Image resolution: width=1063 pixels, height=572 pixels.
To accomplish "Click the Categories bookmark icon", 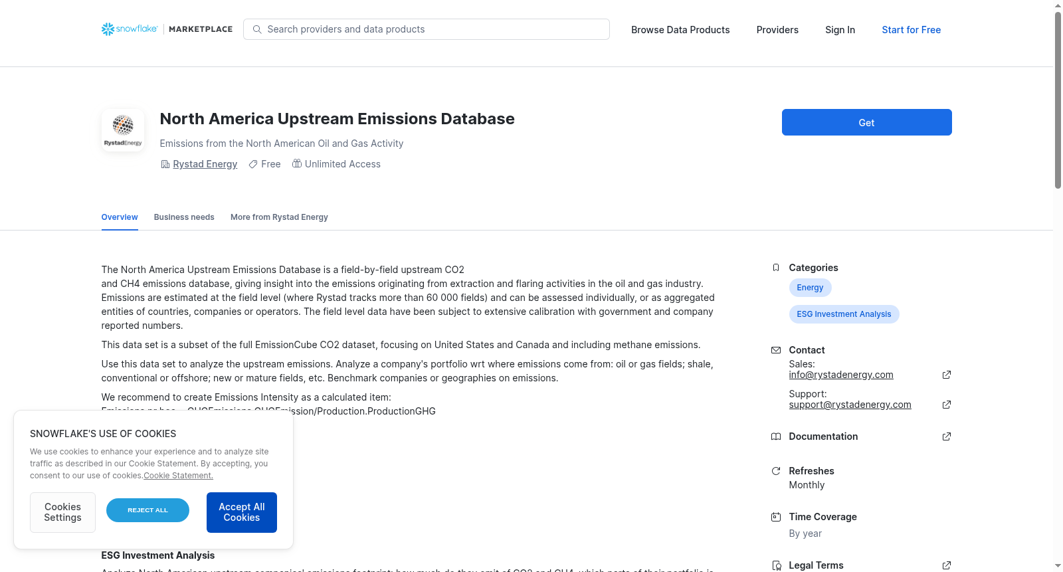I will pyautogui.click(x=776, y=268).
